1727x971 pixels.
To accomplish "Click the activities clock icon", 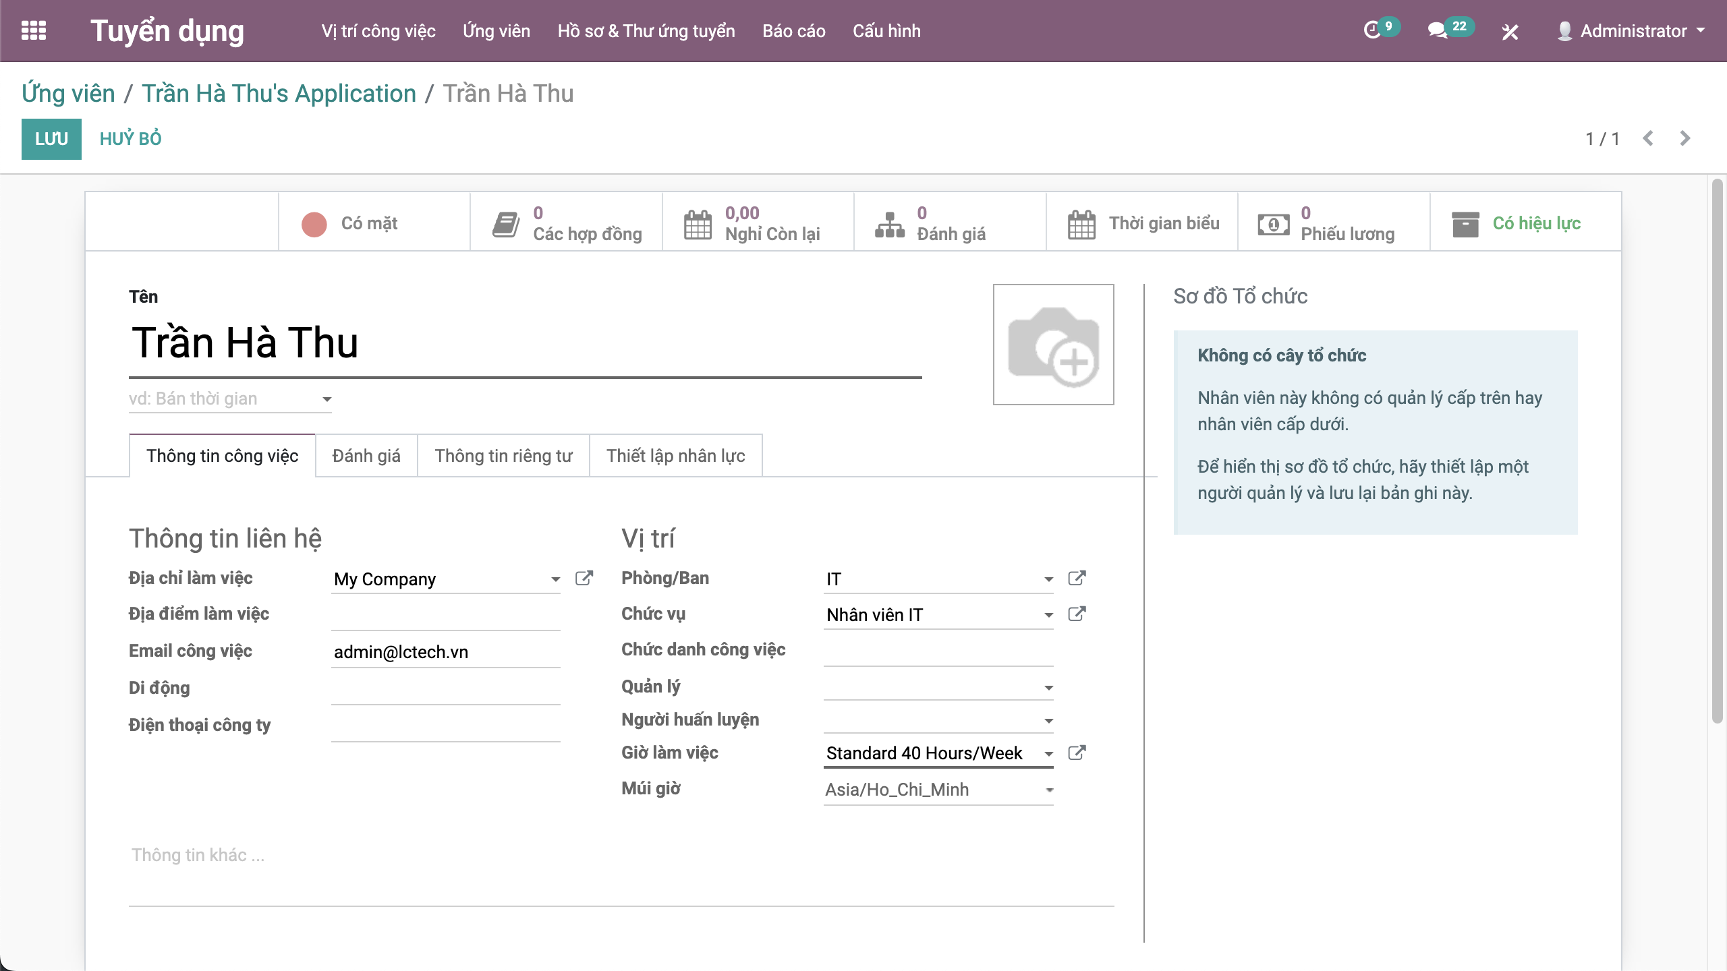I will 1372,31.
